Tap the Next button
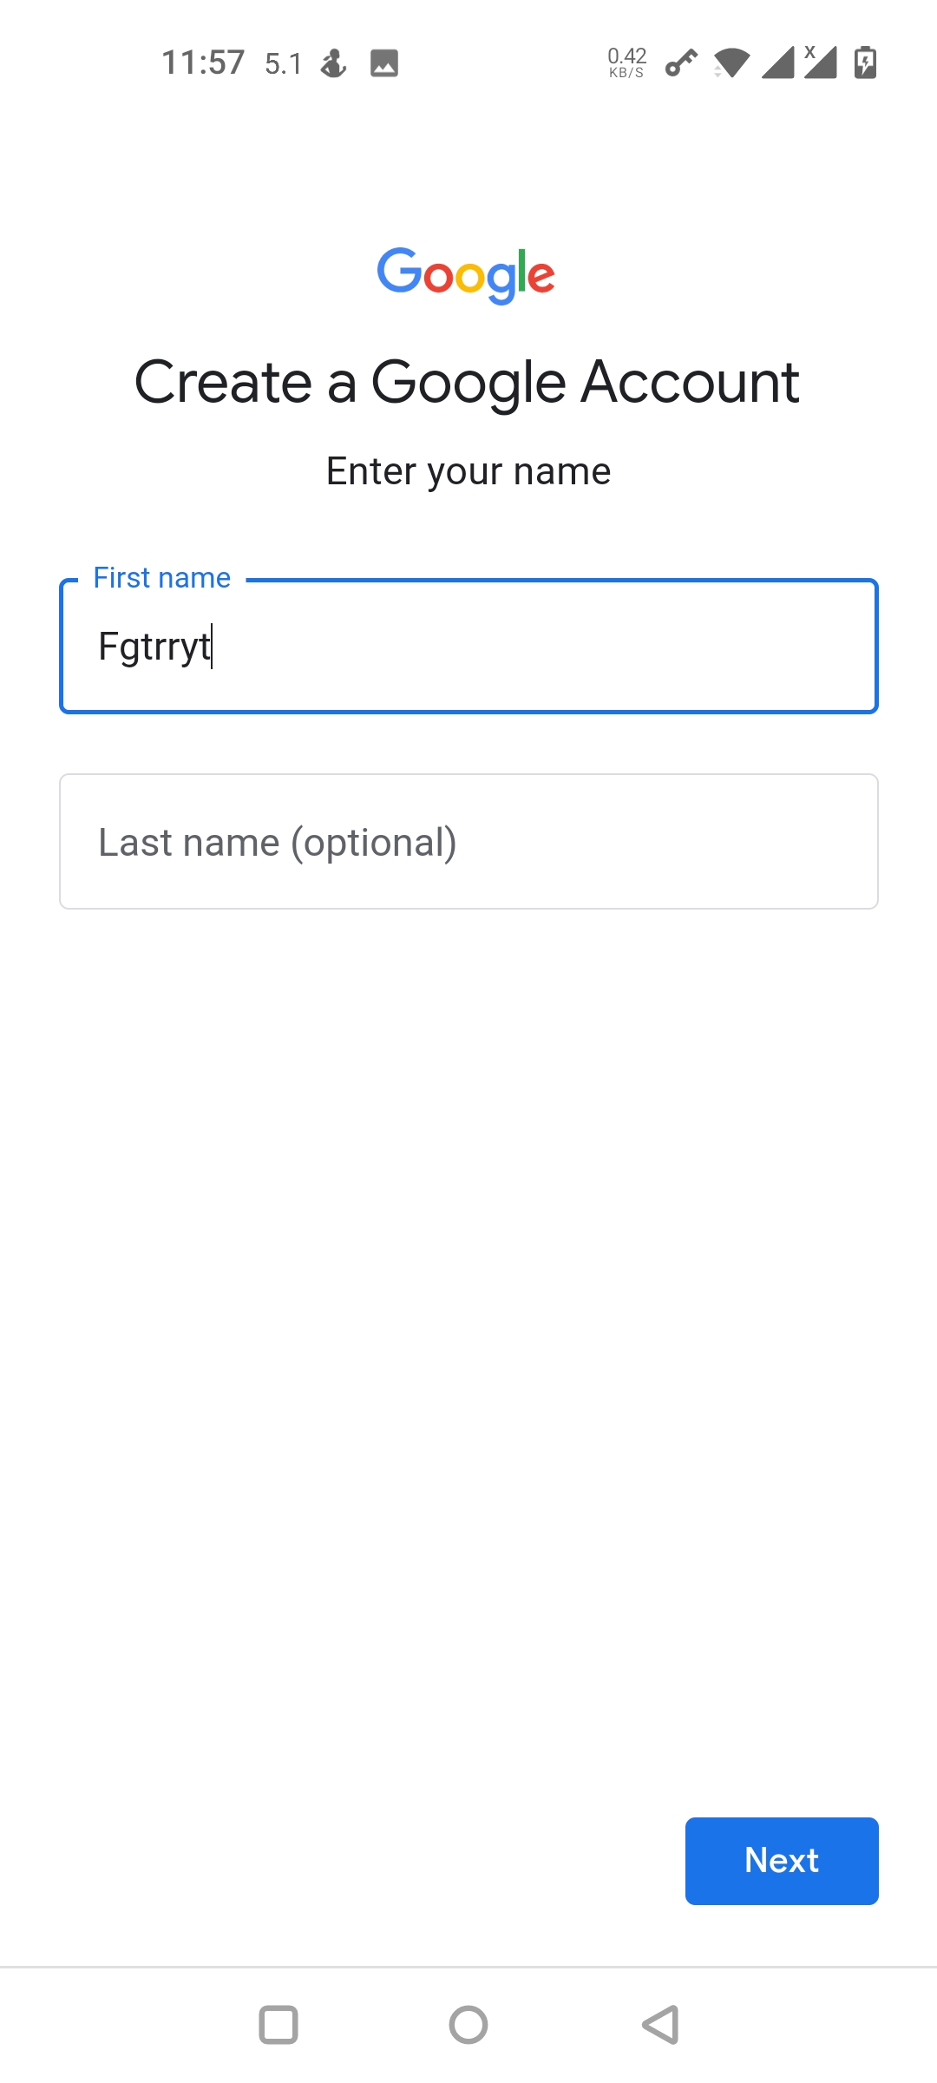This screenshot has width=937, height=2083. point(782,1861)
